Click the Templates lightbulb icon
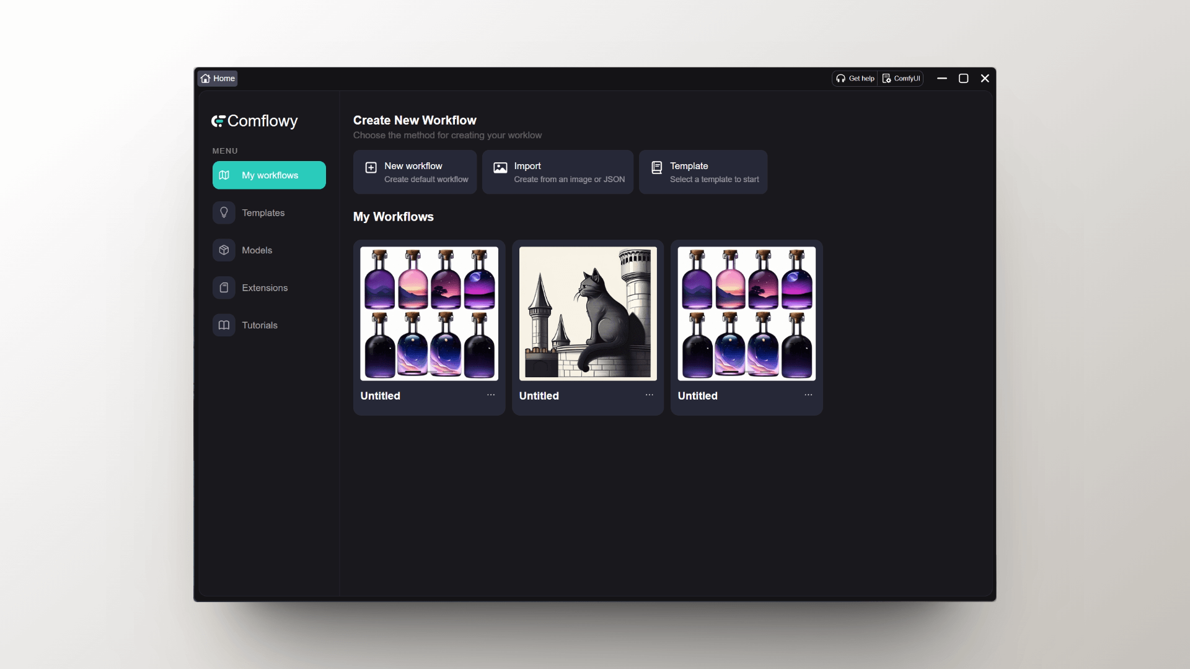1190x669 pixels. [x=224, y=212]
